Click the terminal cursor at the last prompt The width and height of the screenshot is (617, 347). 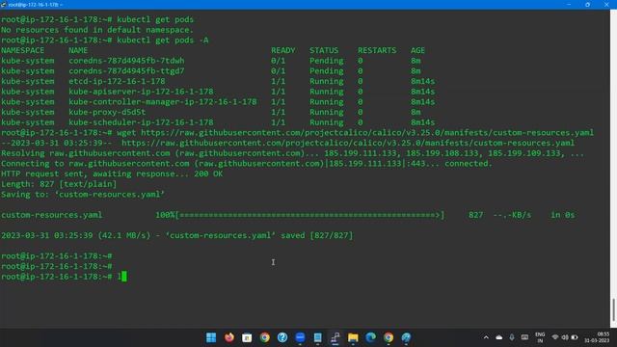124,277
